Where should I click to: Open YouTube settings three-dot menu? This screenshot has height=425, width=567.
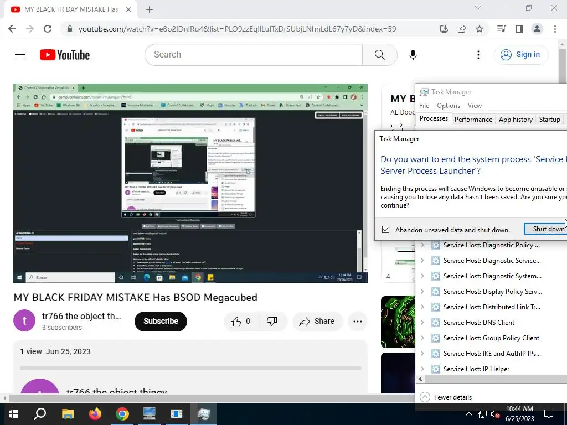tap(478, 55)
